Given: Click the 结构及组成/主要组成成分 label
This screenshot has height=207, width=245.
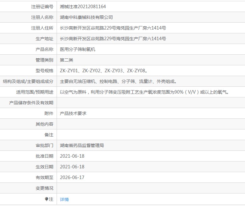Looking at the screenshot, I should (x=28, y=81).
